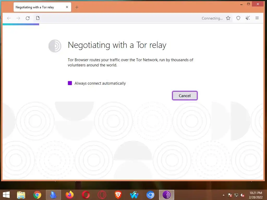Screen dimensions: 267x200
Task: Click the Tor onion logo beside the heading
Action: [x=55, y=46]
